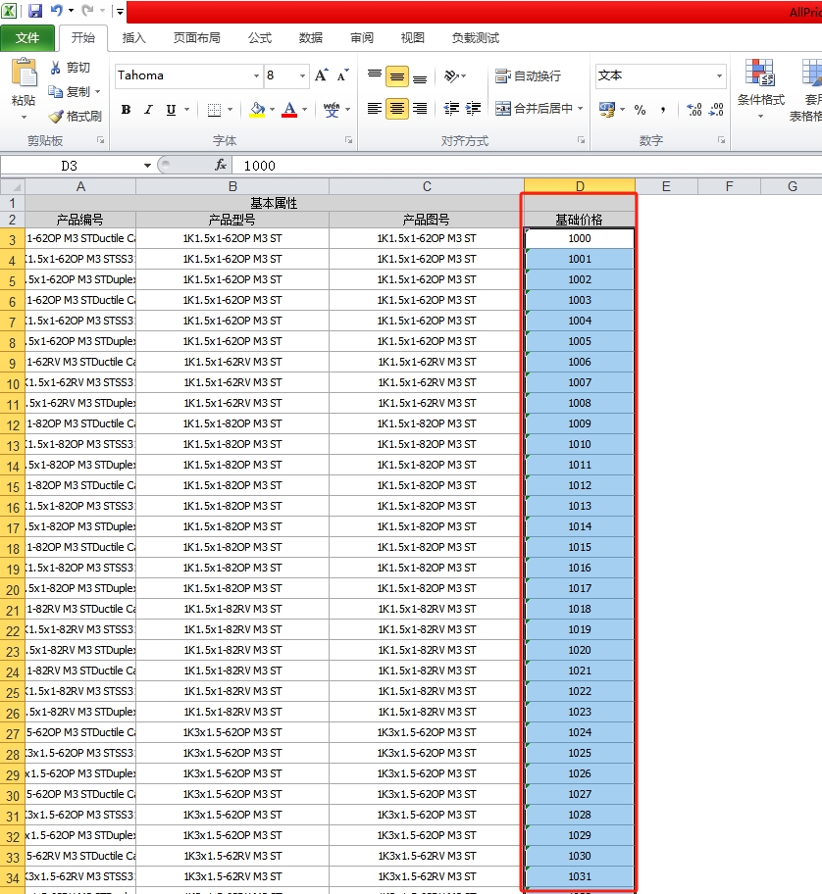Switch to the 页面布局 page layout tab
Image resolution: width=822 pixels, height=894 pixels.
tap(197, 38)
